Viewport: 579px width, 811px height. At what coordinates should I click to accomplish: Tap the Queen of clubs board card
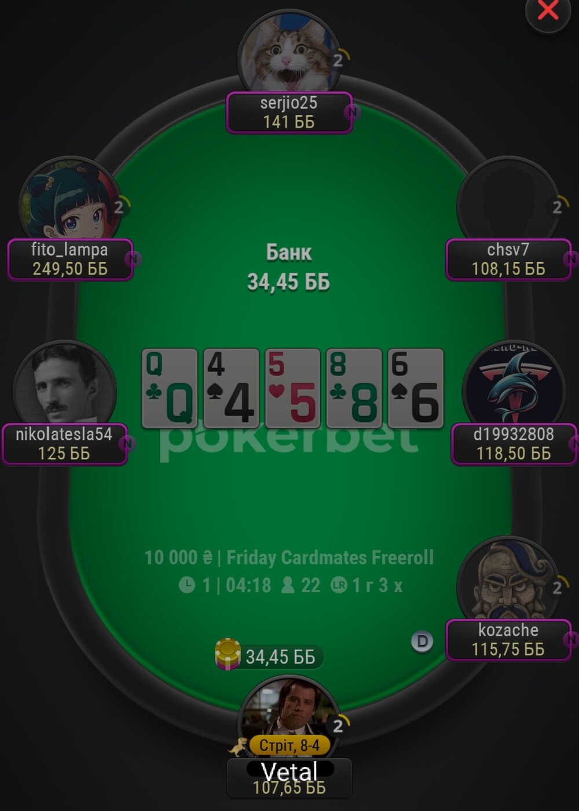170,388
